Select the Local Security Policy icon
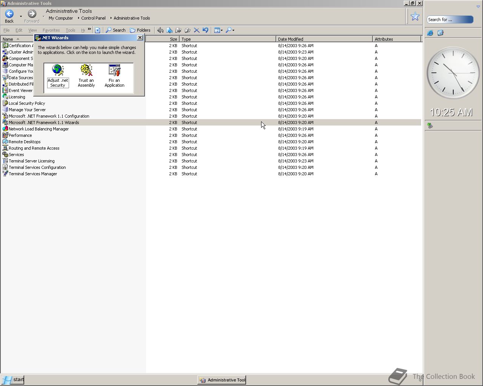 [5, 103]
